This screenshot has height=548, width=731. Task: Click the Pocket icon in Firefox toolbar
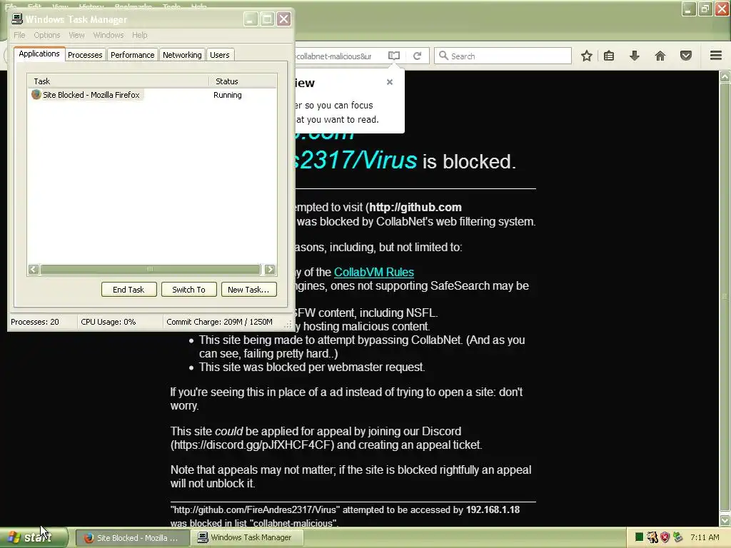[x=686, y=56]
